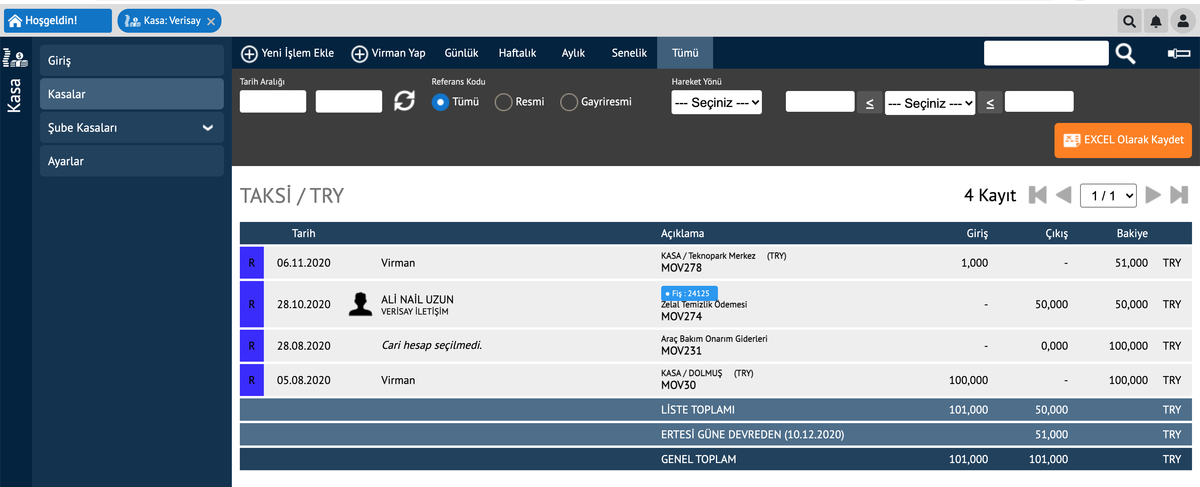Open the user profile icon
This screenshot has width=1200, height=487.
click(1183, 21)
